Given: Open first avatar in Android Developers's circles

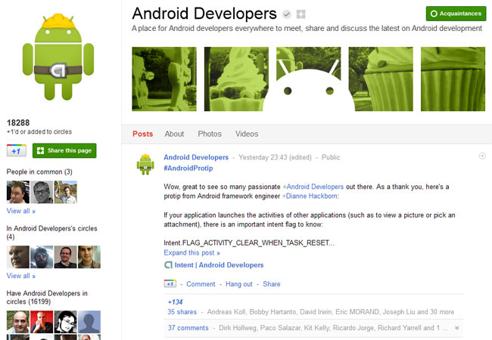Looking at the screenshot, I should 18,257.
